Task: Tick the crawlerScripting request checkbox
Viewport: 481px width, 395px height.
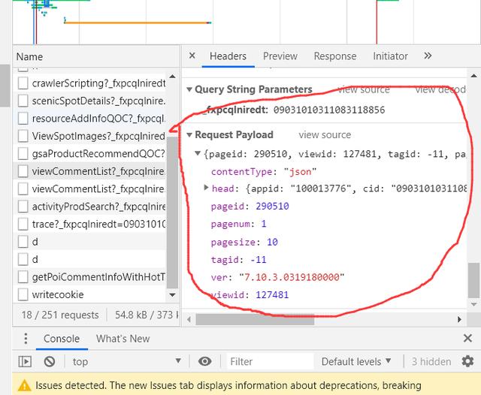Action: point(23,83)
